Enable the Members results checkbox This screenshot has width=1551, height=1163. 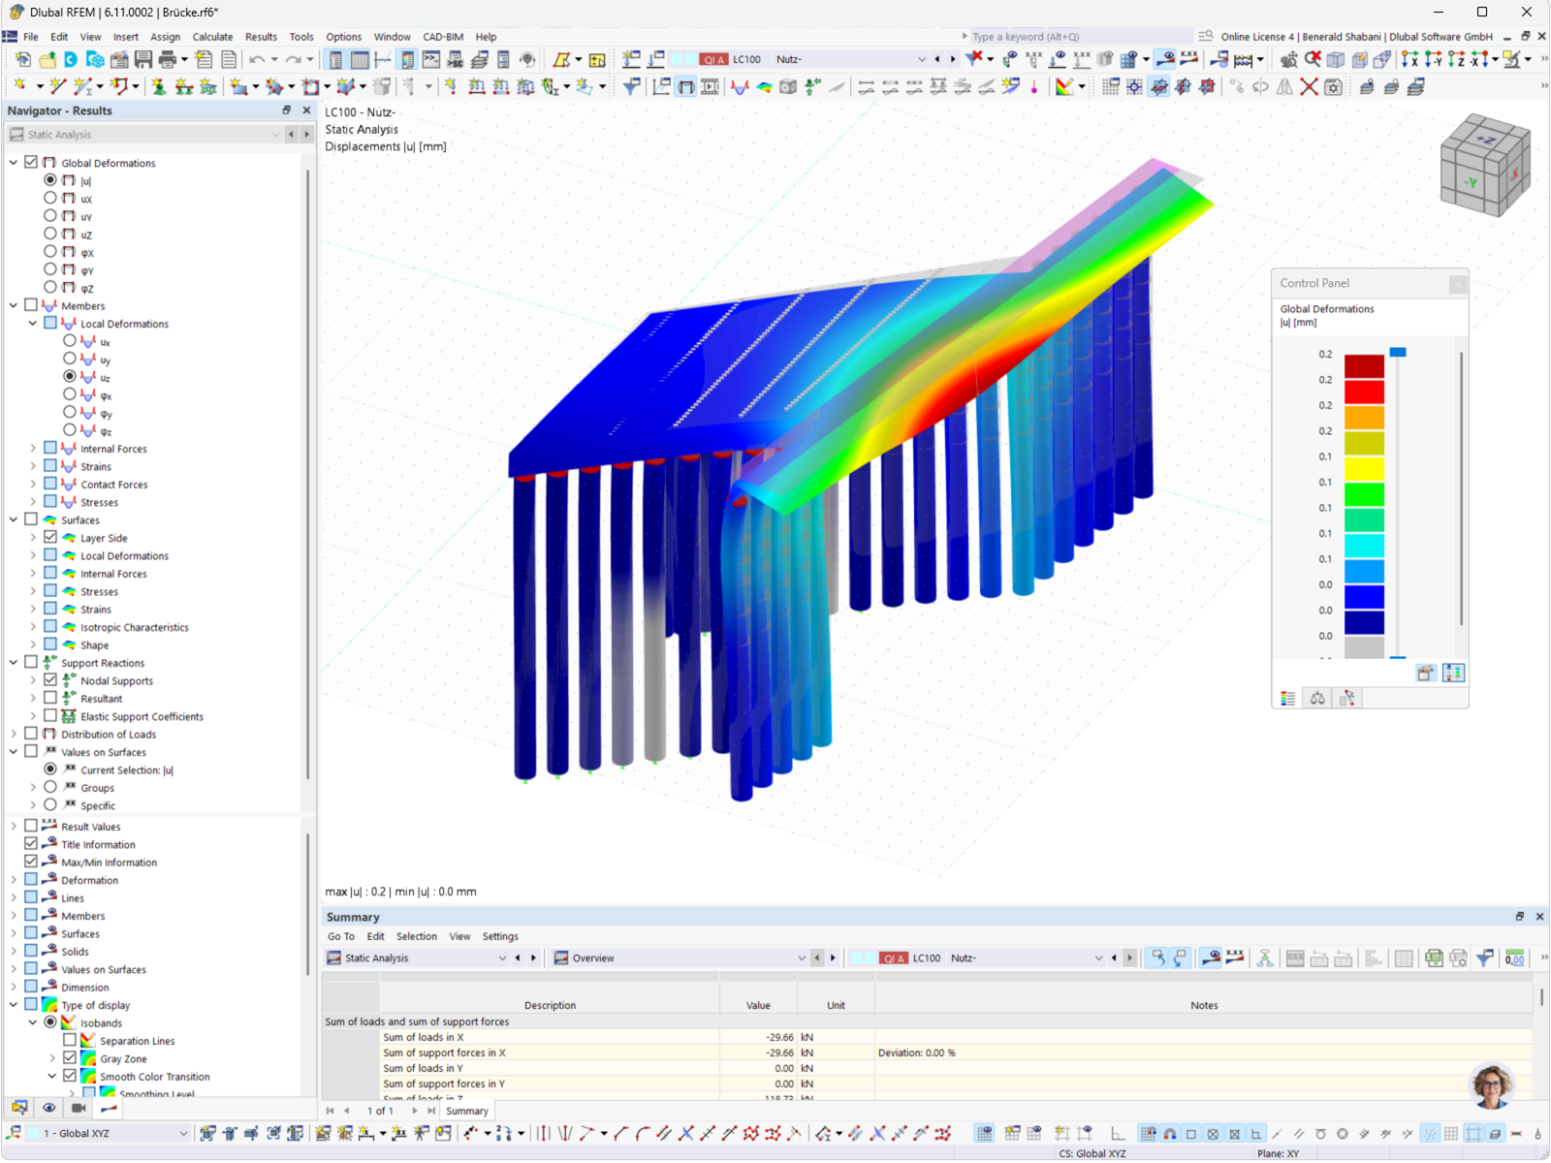pyautogui.click(x=31, y=305)
